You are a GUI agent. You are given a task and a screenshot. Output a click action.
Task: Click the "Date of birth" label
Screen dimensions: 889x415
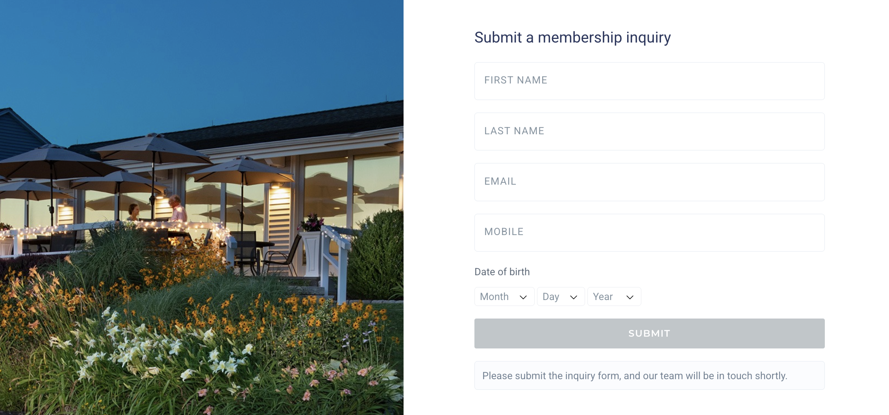click(502, 272)
